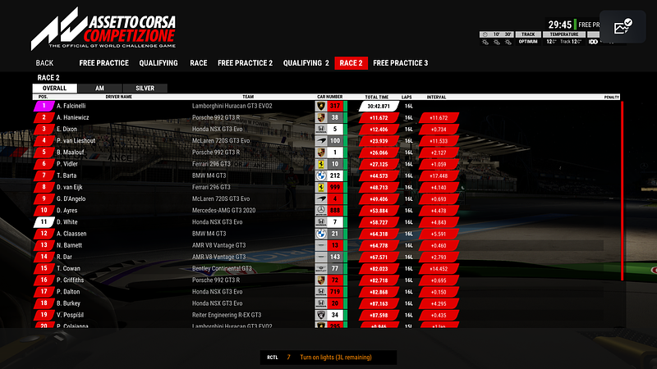Screen dimensions: 657x369
Task: Open the Race session tab
Action: (199, 63)
